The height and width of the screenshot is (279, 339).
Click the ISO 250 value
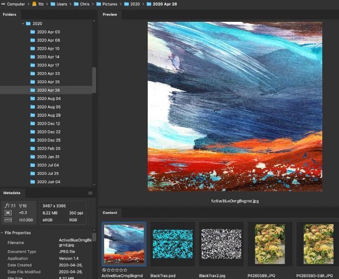point(26,220)
